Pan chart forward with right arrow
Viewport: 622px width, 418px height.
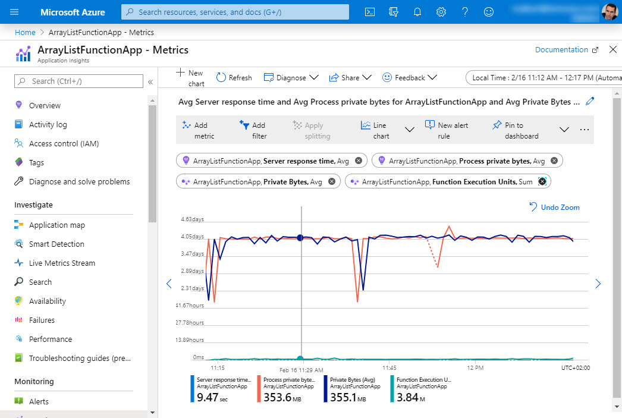[x=598, y=284]
